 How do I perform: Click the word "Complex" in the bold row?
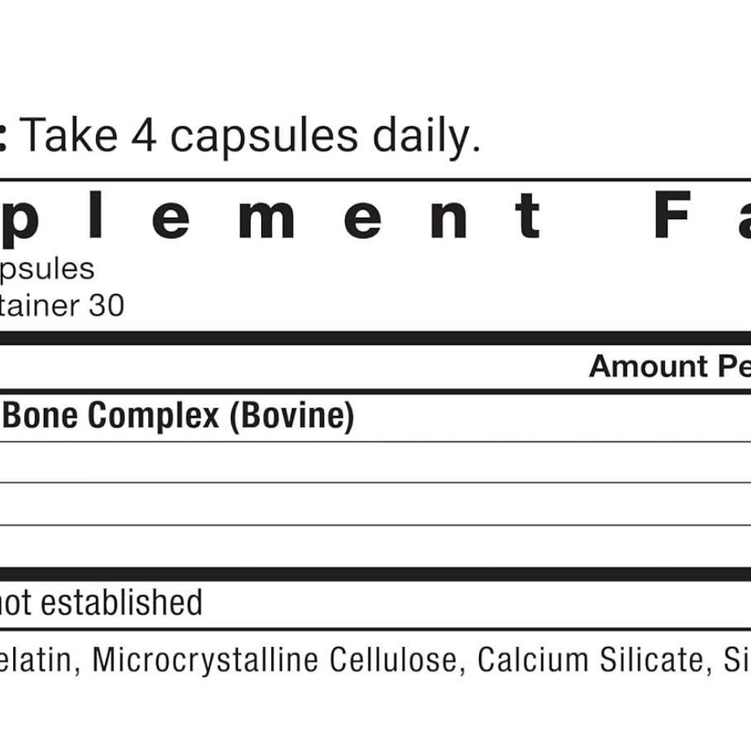tap(154, 416)
